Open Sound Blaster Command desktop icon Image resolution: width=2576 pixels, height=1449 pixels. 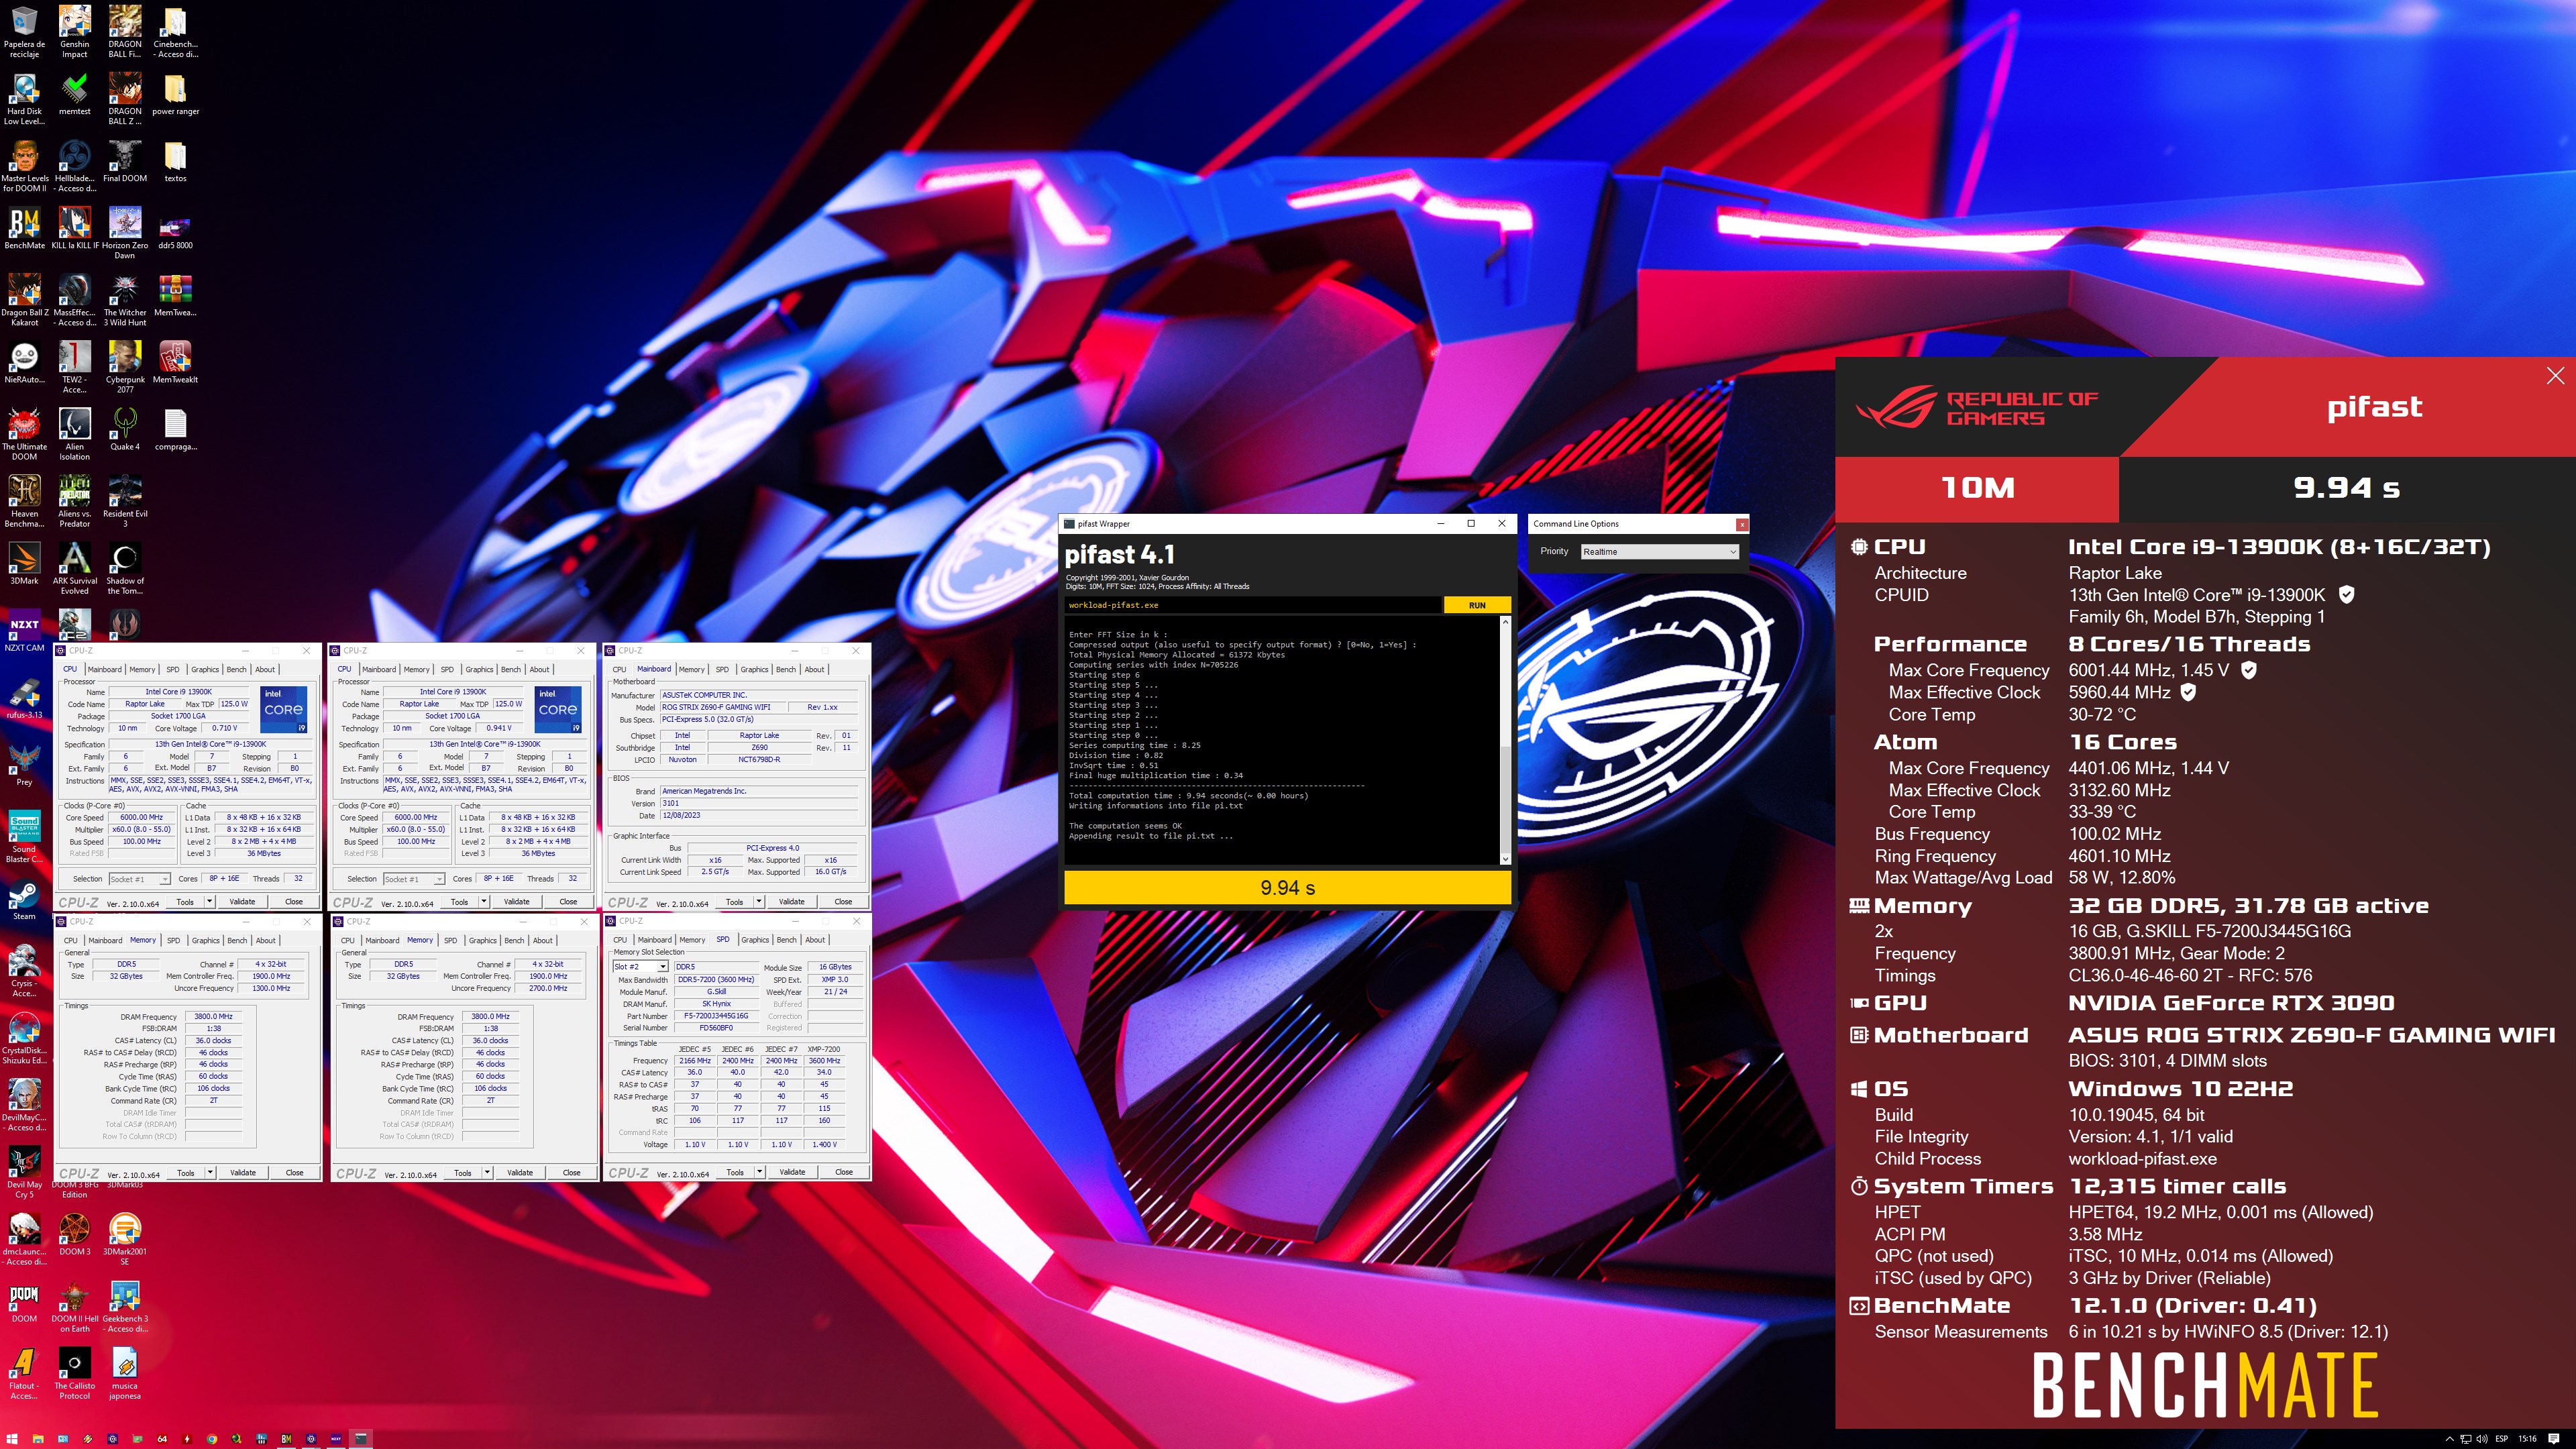coord(24,836)
